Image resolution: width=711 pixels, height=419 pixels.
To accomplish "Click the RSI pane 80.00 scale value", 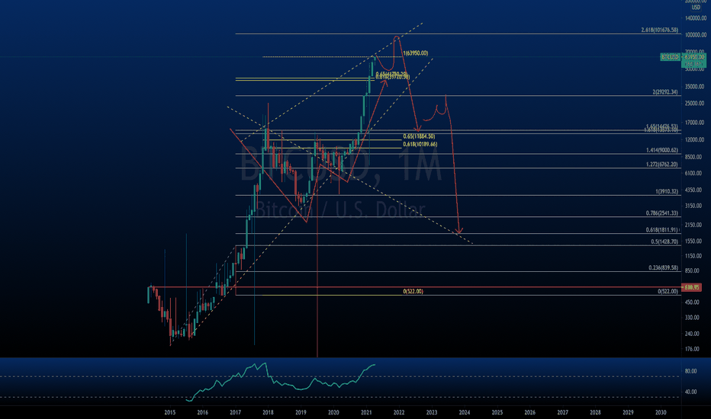I will [x=690, y=372].
